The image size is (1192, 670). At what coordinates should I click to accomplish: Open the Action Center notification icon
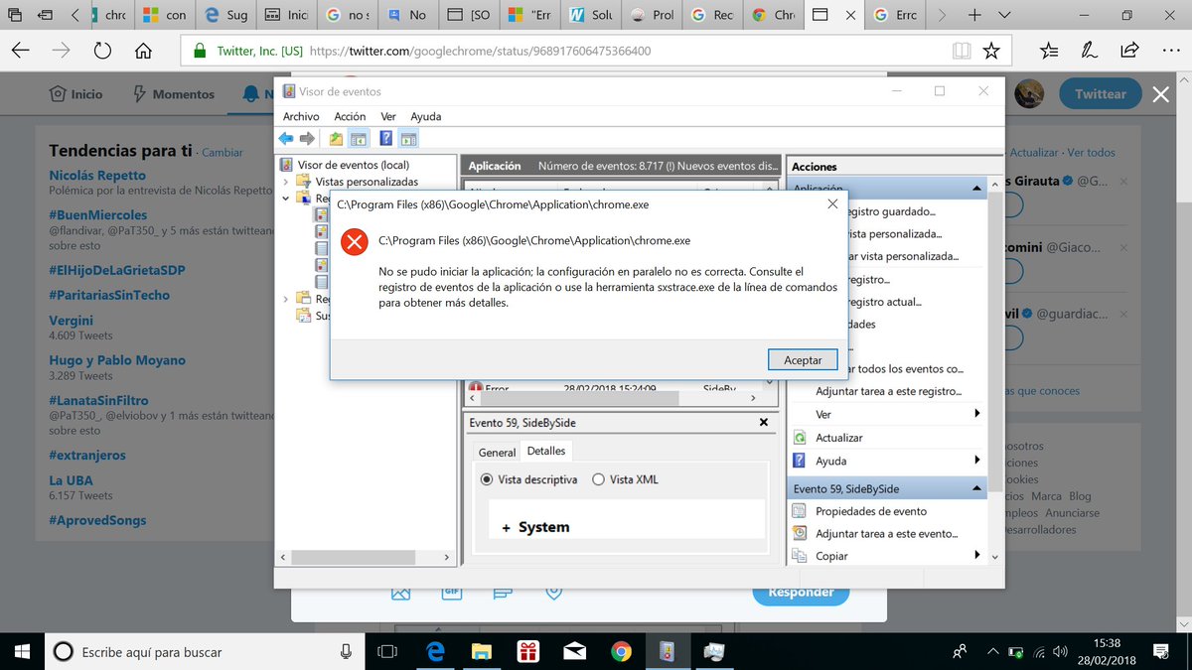point(1160,651)
